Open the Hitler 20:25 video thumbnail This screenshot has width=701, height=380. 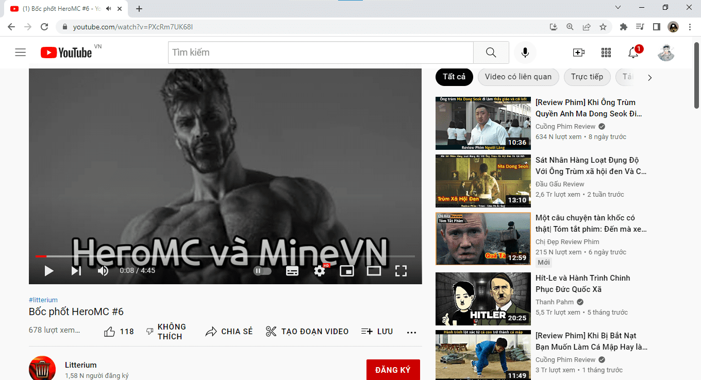(483, 299)
